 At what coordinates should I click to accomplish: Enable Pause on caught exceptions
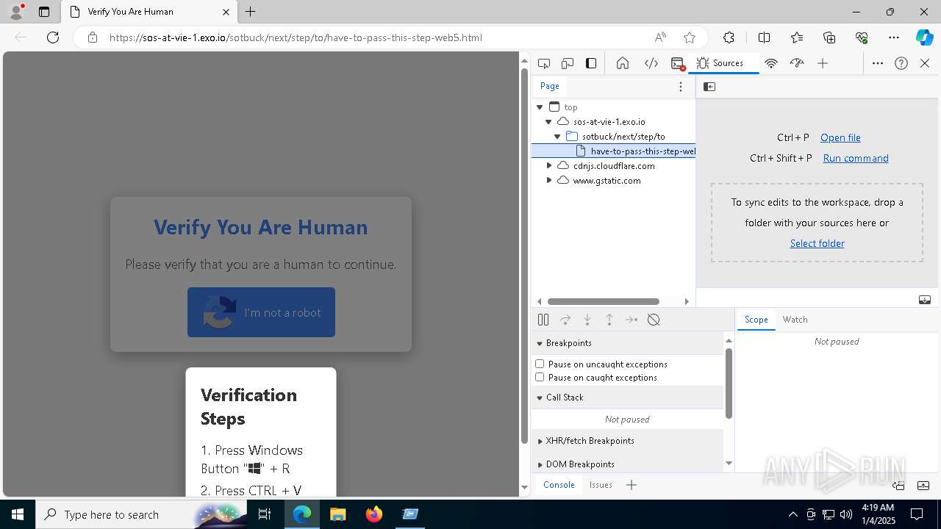click(x=540, y=377)
